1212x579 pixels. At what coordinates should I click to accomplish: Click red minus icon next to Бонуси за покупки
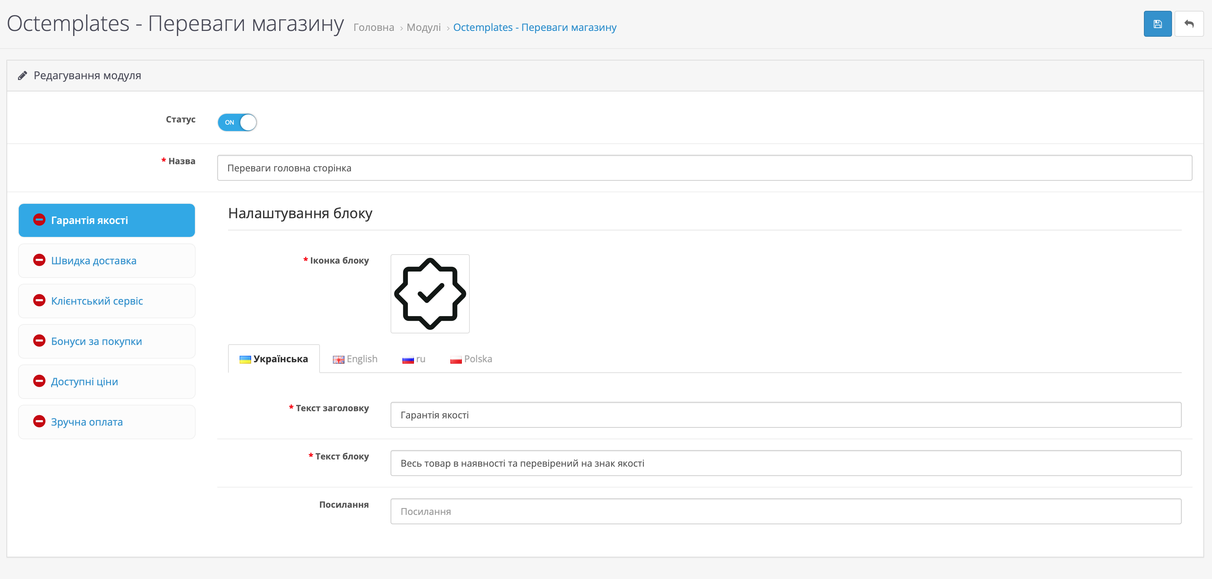point(39,341)
